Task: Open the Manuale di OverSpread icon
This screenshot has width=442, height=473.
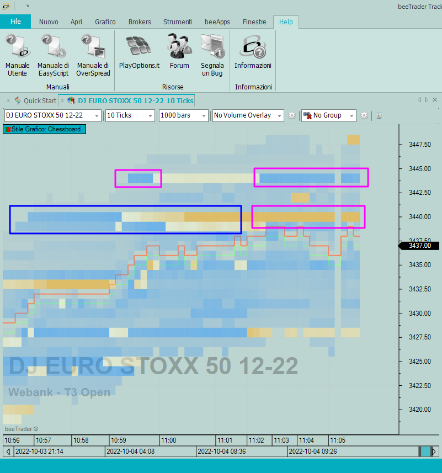Action: click(x=93, y=55)
